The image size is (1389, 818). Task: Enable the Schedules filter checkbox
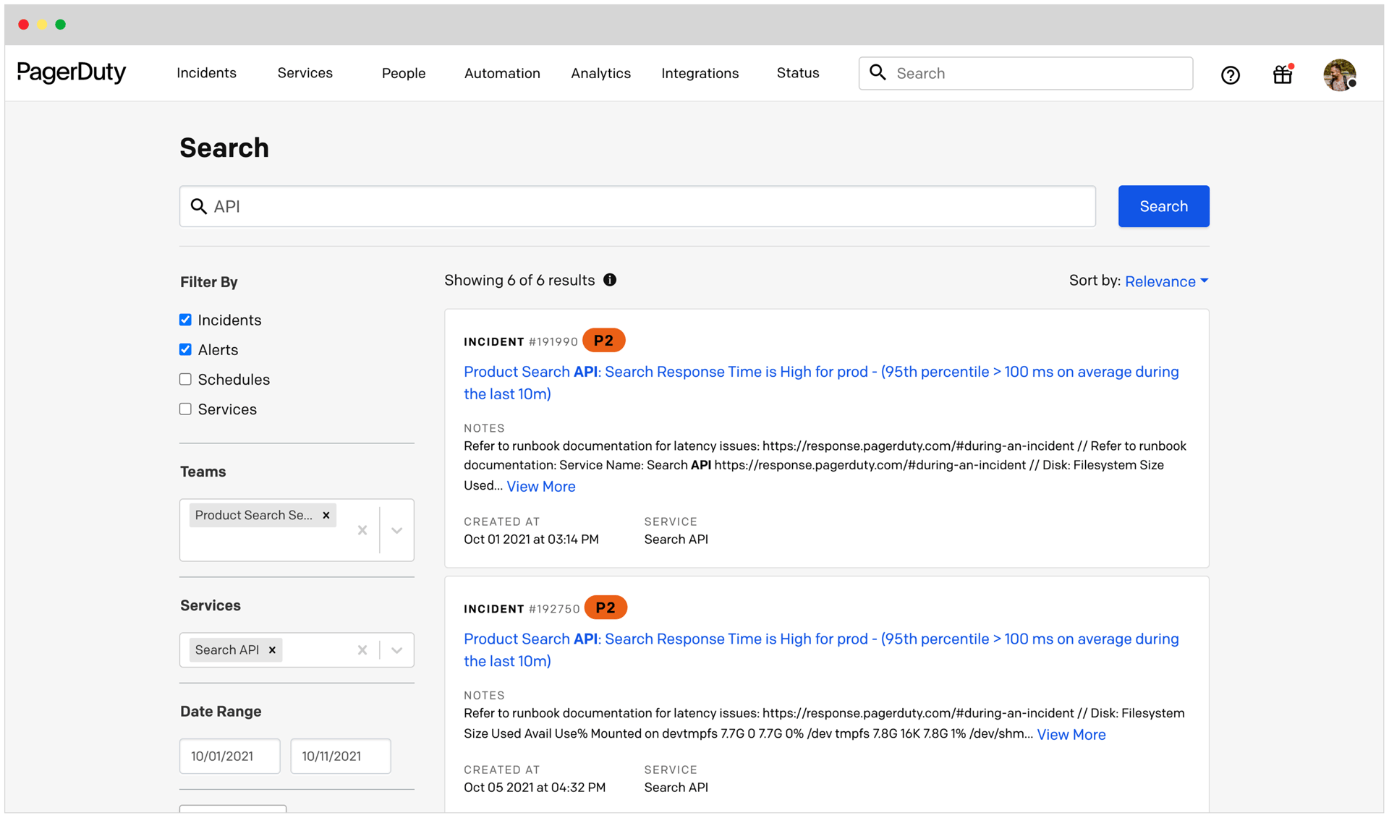pos(185,379)
